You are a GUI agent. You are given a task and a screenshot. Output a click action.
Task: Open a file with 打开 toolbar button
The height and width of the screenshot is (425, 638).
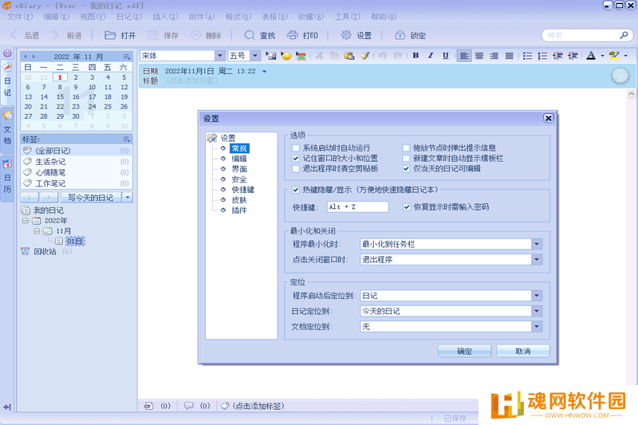pos(120,35)
